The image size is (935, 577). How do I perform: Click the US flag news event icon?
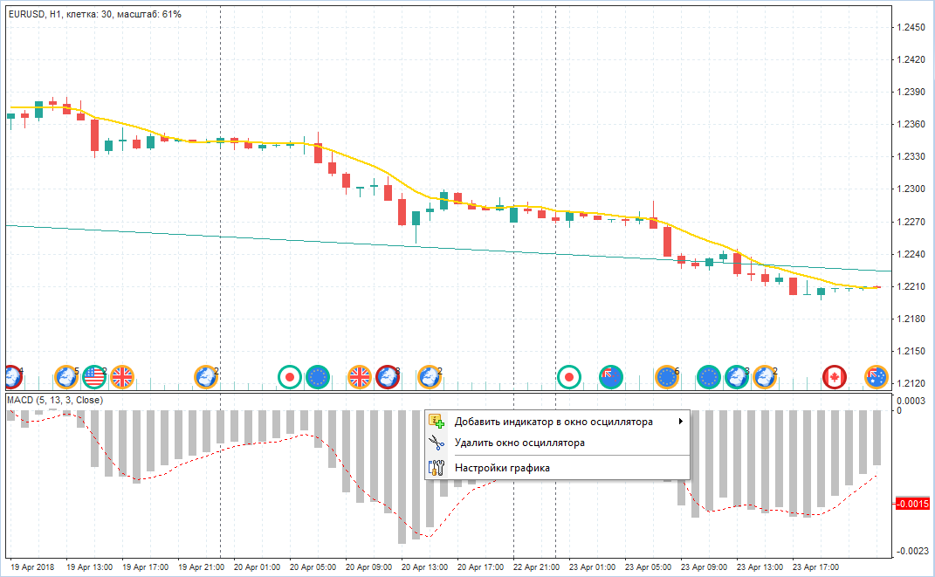93,377
